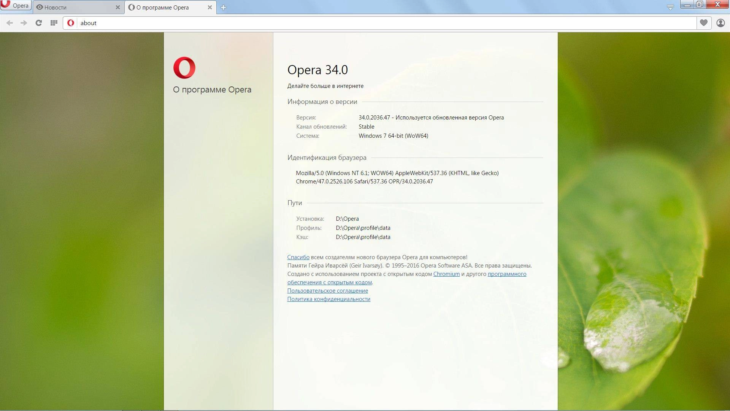Click version text 34.0.2036.47
Viewport: 730px width, 411px height.
(374, 118)
